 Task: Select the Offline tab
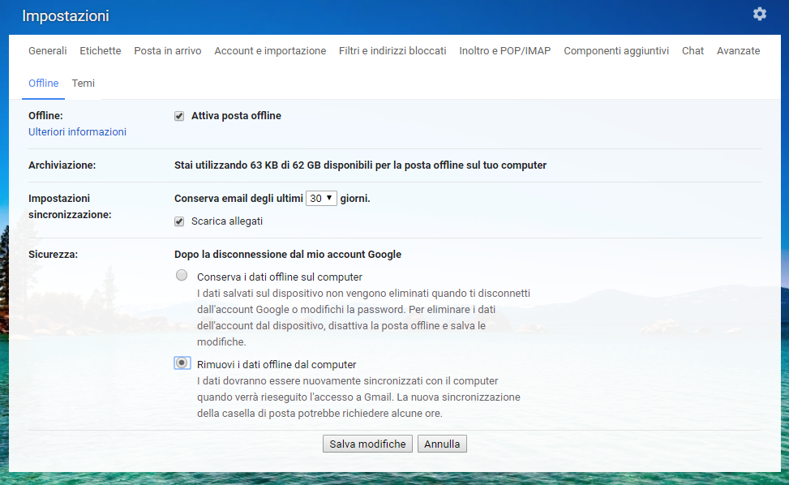pos(43,84)
